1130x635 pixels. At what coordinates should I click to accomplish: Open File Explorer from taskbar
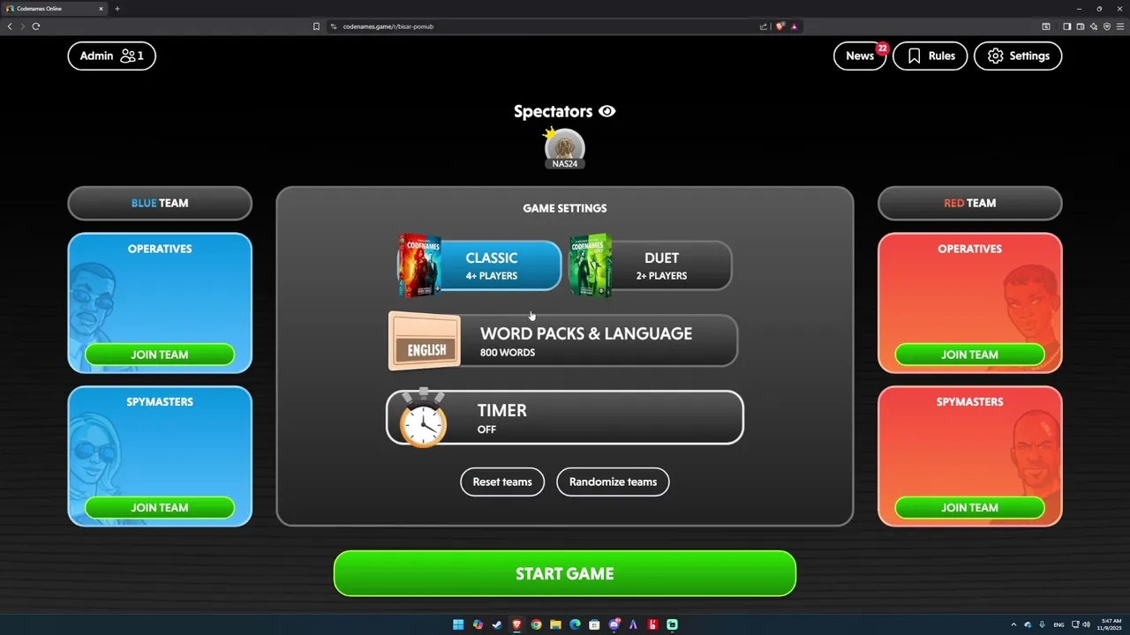coord(555,624)
